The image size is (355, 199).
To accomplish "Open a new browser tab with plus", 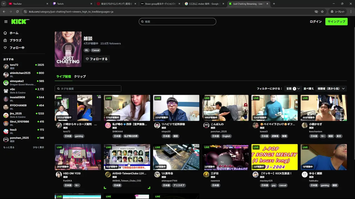I will 274,4.
